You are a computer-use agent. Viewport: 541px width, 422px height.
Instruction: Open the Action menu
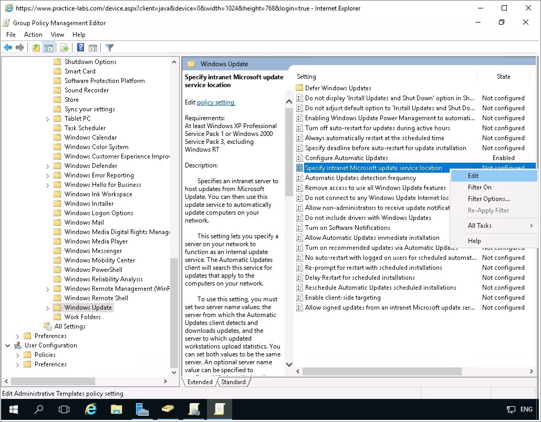pos(33,35)
